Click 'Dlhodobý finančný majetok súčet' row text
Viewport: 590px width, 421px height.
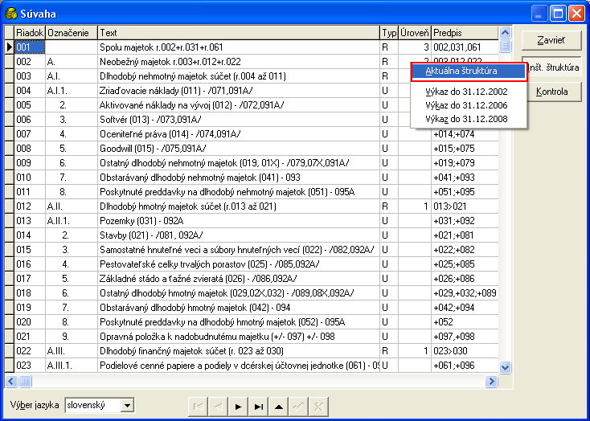click(x=191, y=351)
